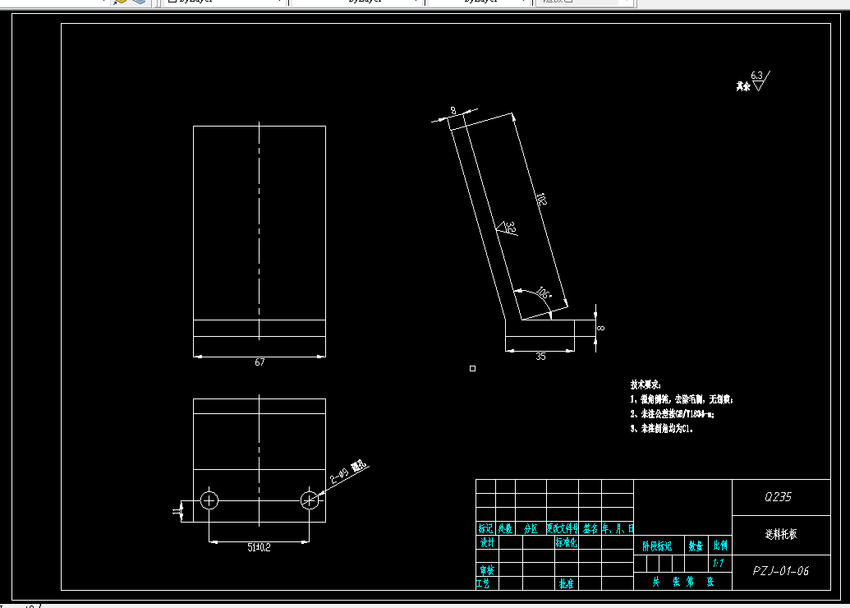Click the 阶段标记 title block cell
This screenshot has width=850, height=608.
pos(657,546)
